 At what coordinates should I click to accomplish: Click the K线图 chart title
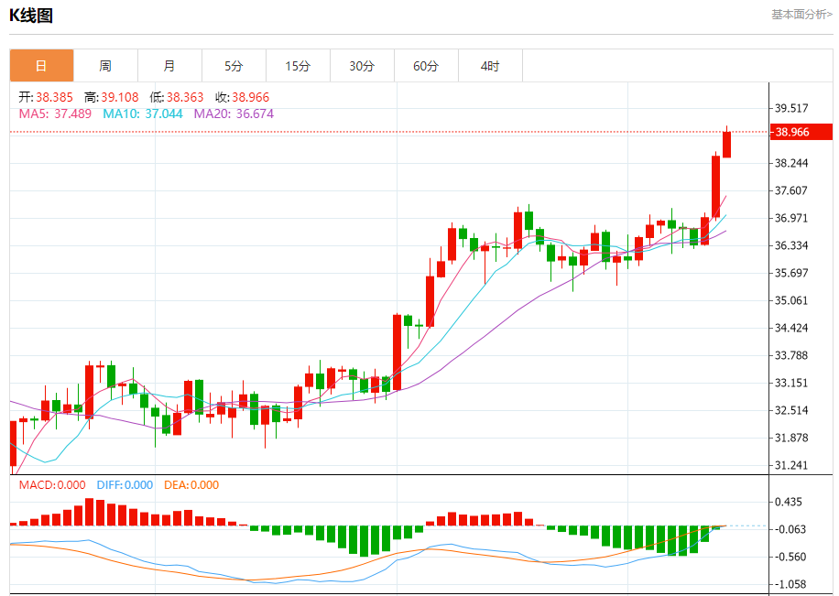31,15
